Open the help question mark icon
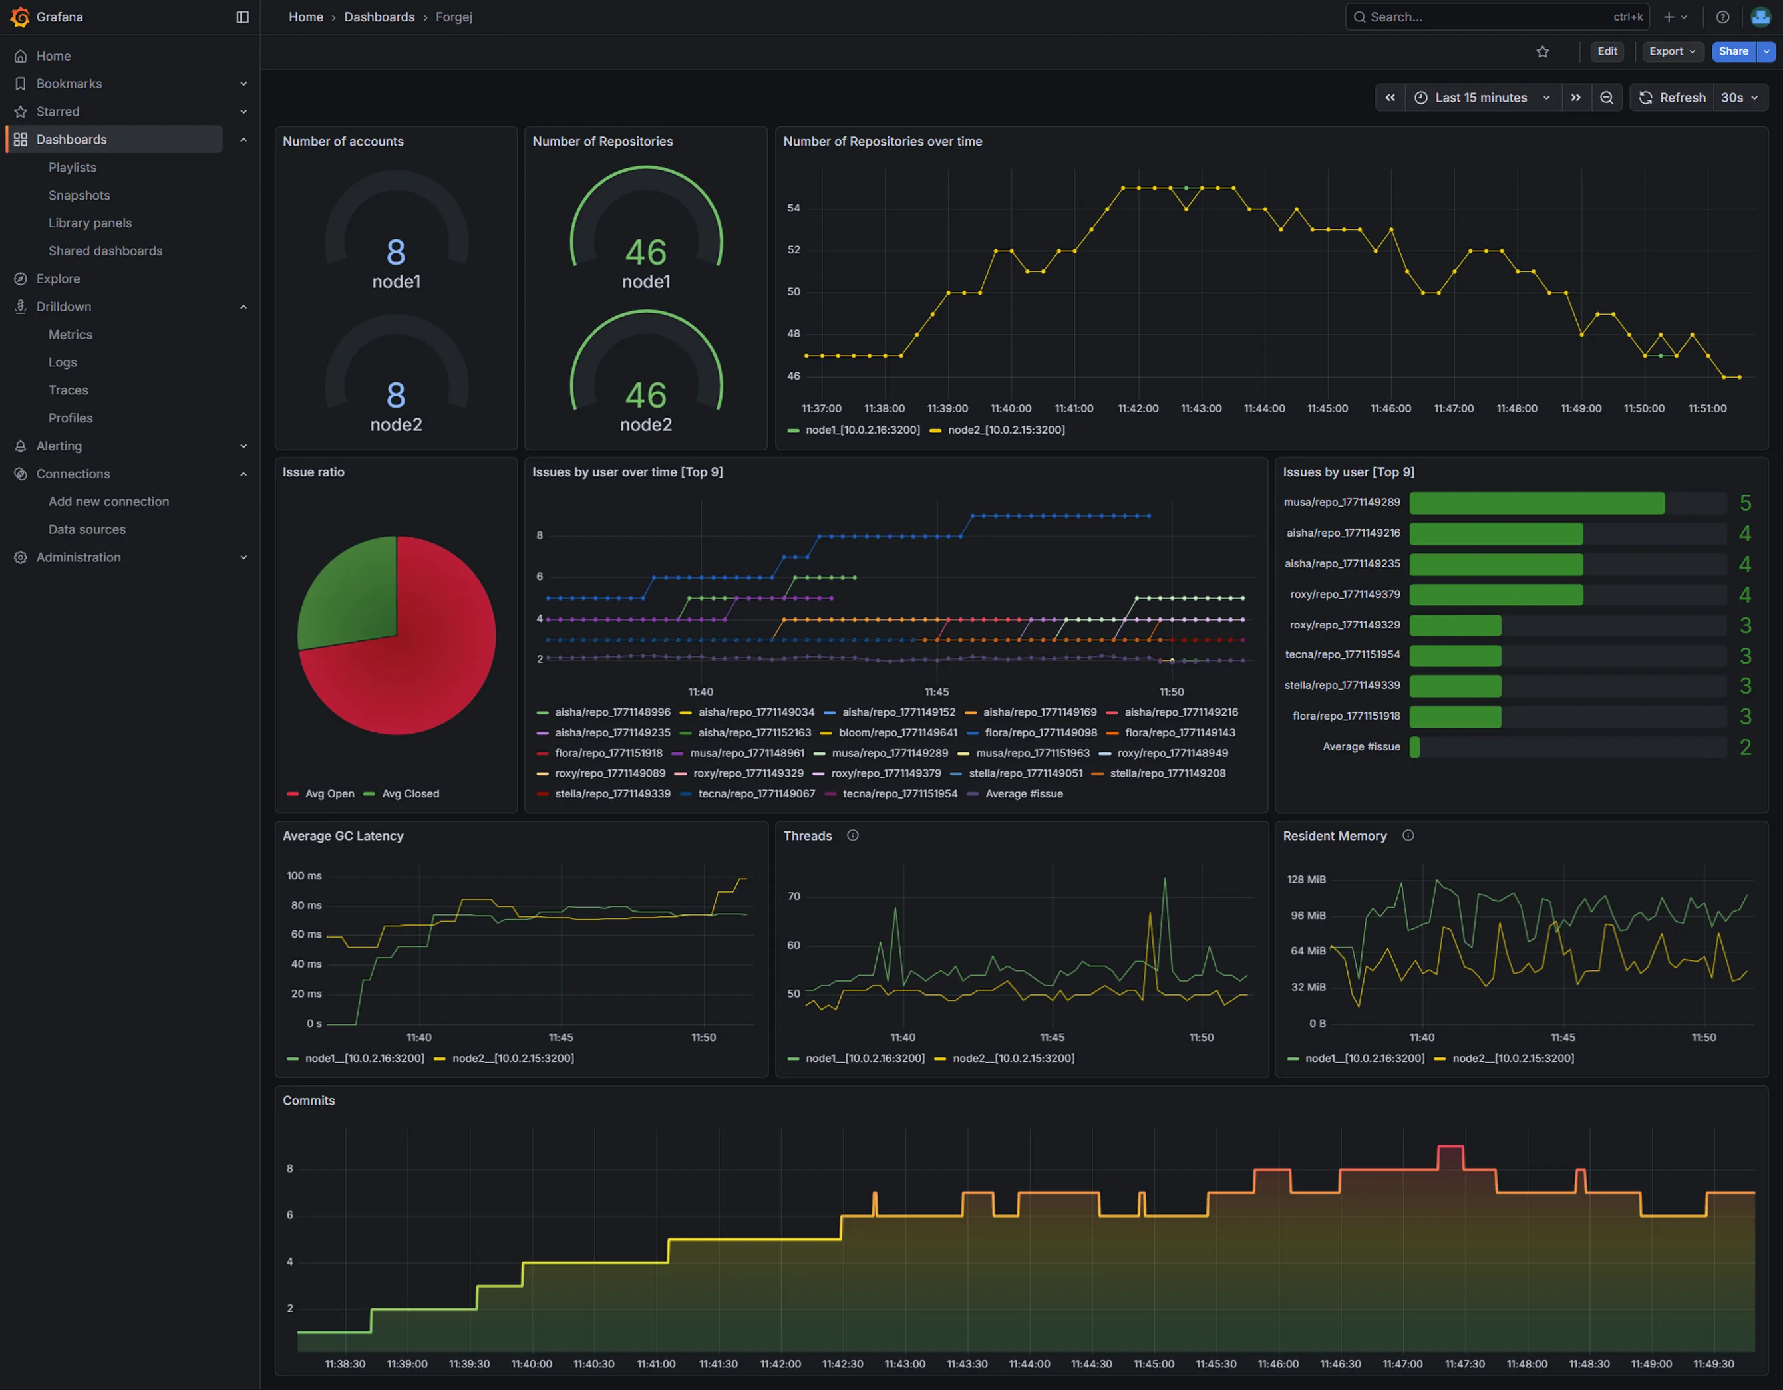Viewport: 1783px width, 1390px height. click(1722, 17)
